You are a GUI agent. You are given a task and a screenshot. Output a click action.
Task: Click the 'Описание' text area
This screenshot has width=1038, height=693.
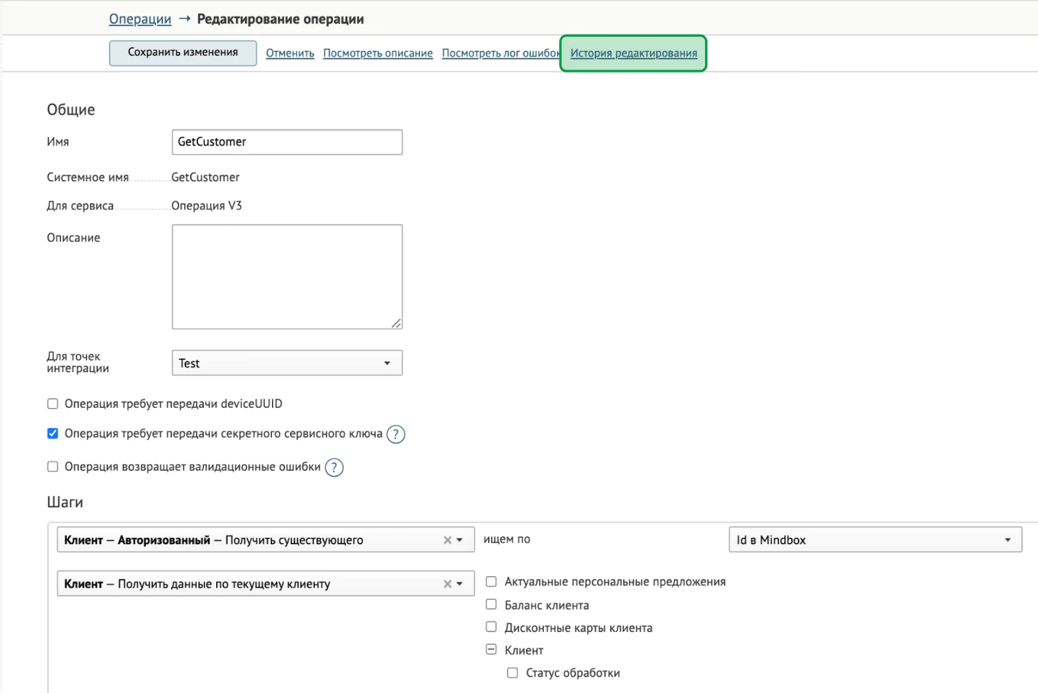287,277
